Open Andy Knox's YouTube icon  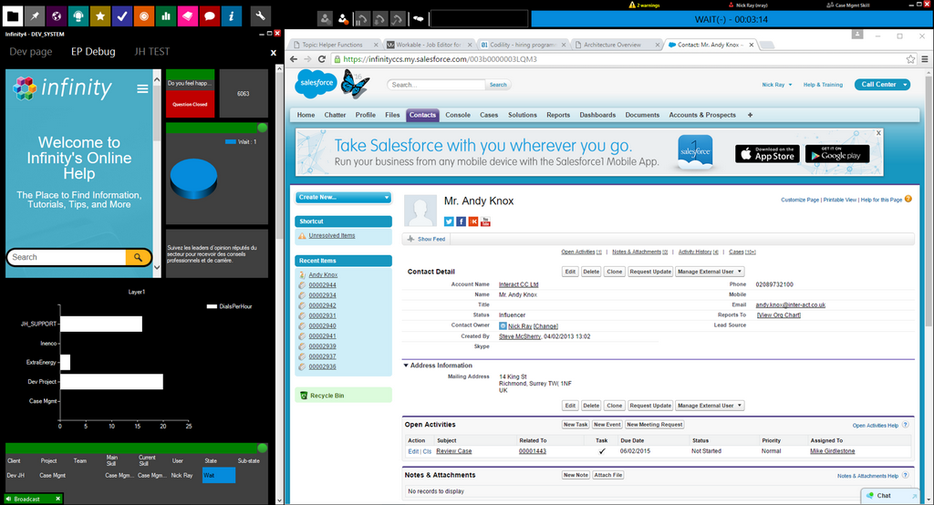tap(485, 222)
